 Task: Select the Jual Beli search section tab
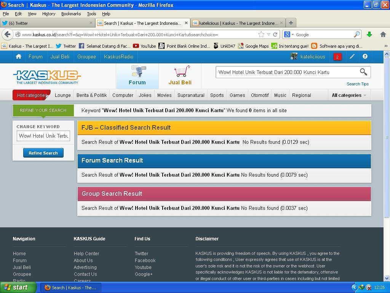click(180, 76)
